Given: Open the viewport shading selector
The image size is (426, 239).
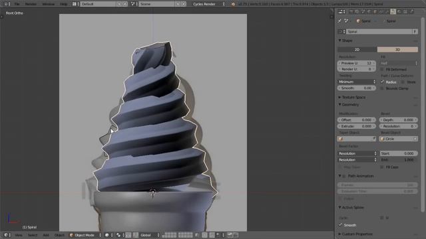Looking at the screenshot, I should (108, 235).
